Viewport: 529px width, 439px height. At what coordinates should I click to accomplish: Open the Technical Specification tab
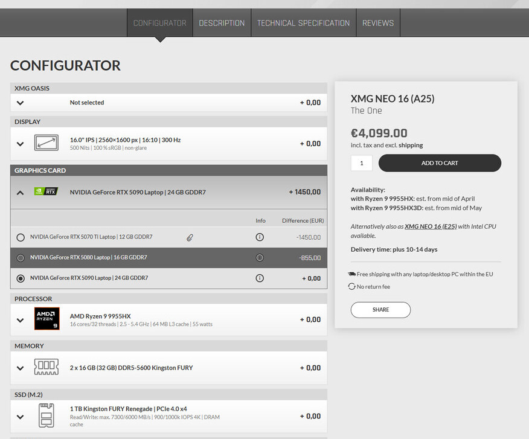pos(303,23)
